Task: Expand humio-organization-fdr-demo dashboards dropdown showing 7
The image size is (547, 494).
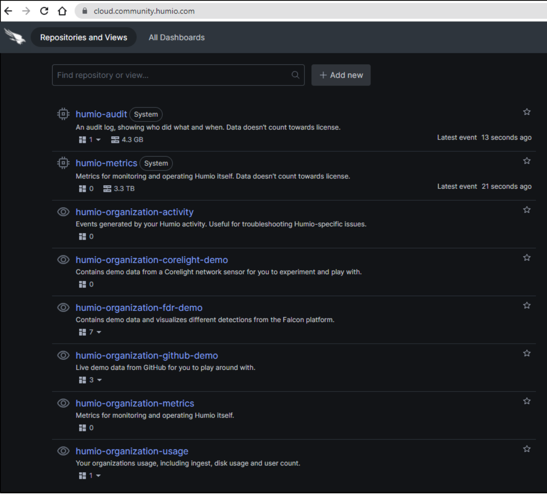Action: point(99,332)
